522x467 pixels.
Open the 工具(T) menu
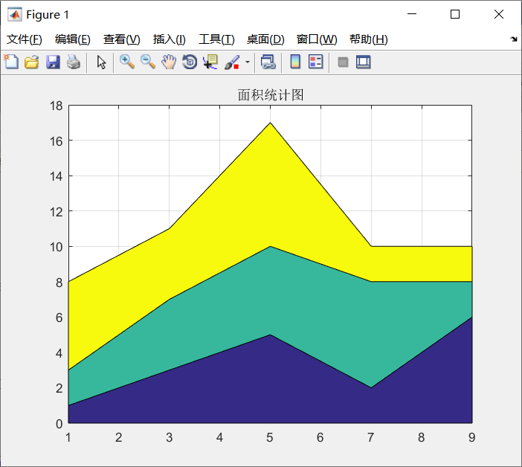(216, 39)
